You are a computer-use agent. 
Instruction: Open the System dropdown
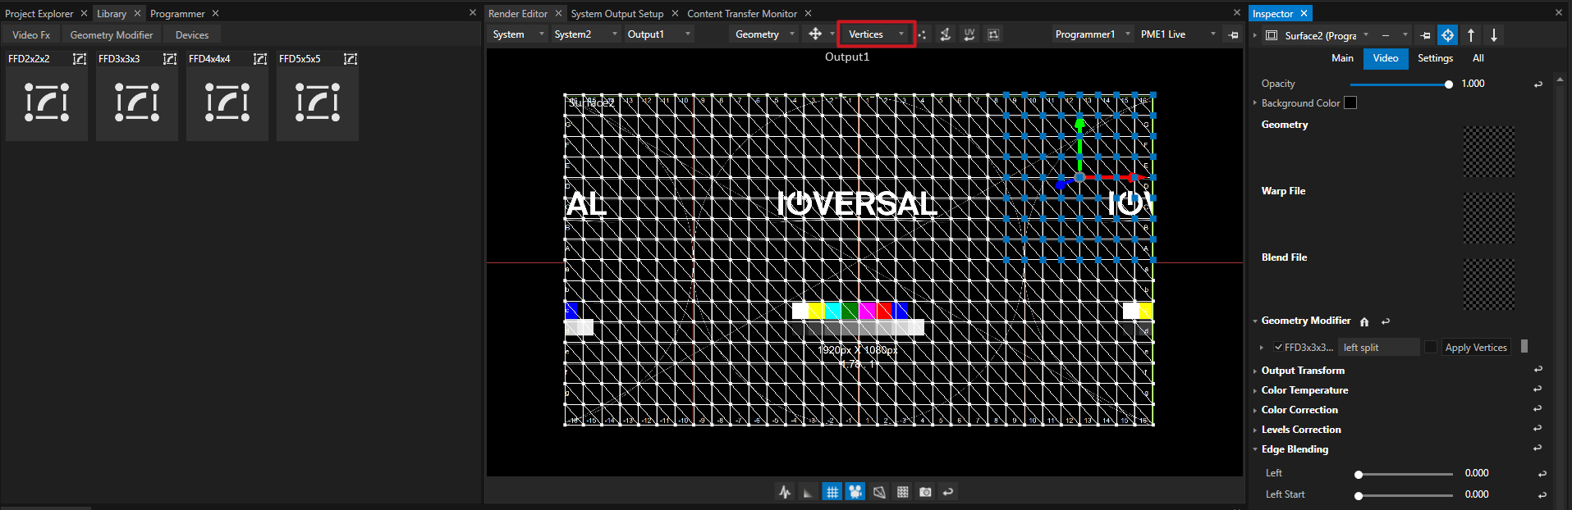(x=518, y=34)
